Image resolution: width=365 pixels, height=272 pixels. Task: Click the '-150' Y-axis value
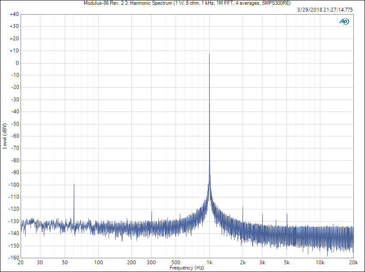click(x=14, y=246)
